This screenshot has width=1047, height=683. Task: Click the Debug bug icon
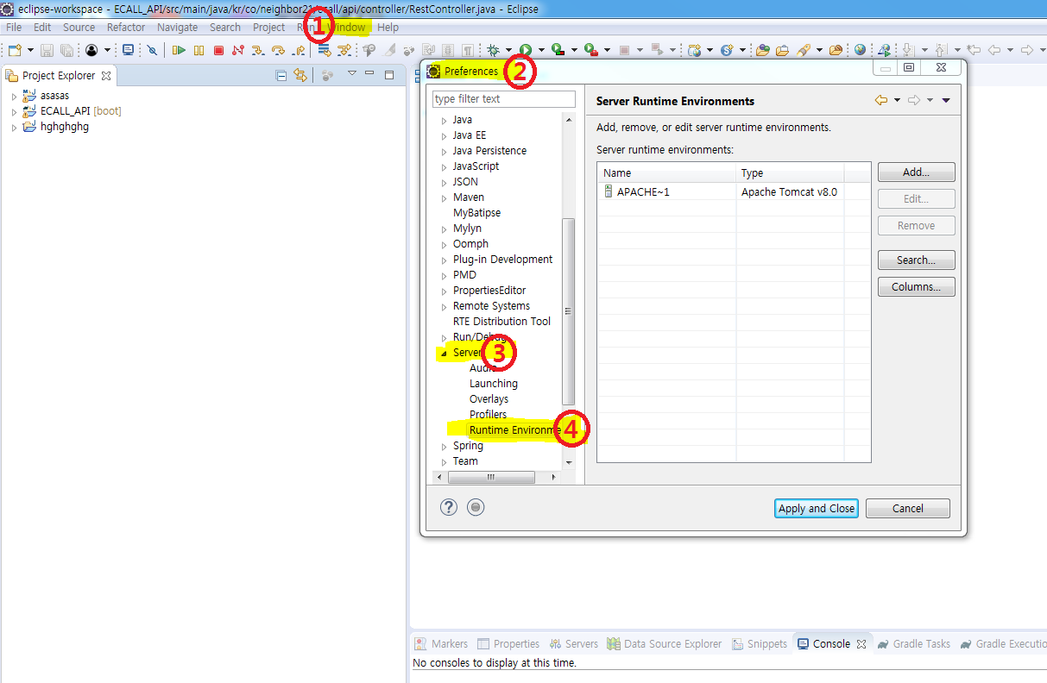494,50
